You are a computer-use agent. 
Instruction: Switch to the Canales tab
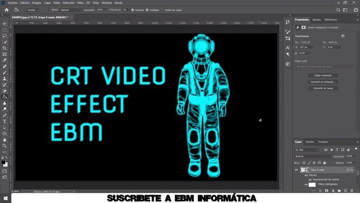point(309,142)
